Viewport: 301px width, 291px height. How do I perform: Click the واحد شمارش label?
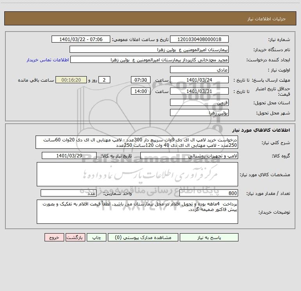point(118,193)
